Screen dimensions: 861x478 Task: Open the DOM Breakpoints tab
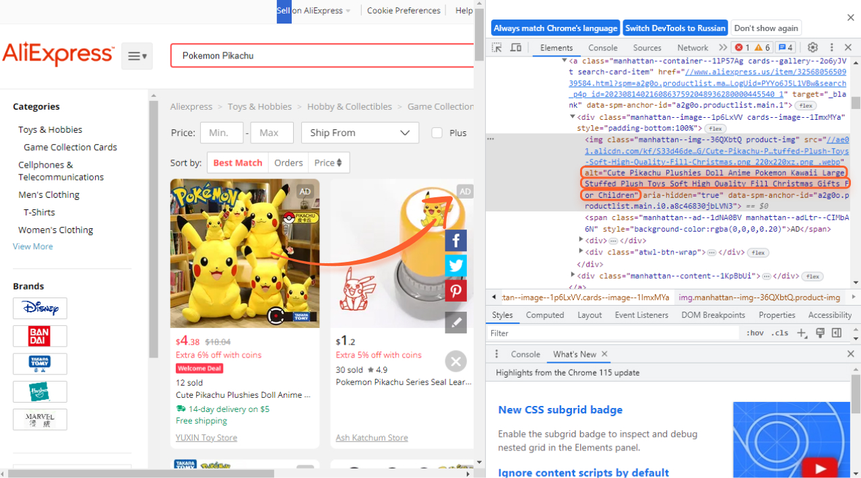[x=713, y=315]
